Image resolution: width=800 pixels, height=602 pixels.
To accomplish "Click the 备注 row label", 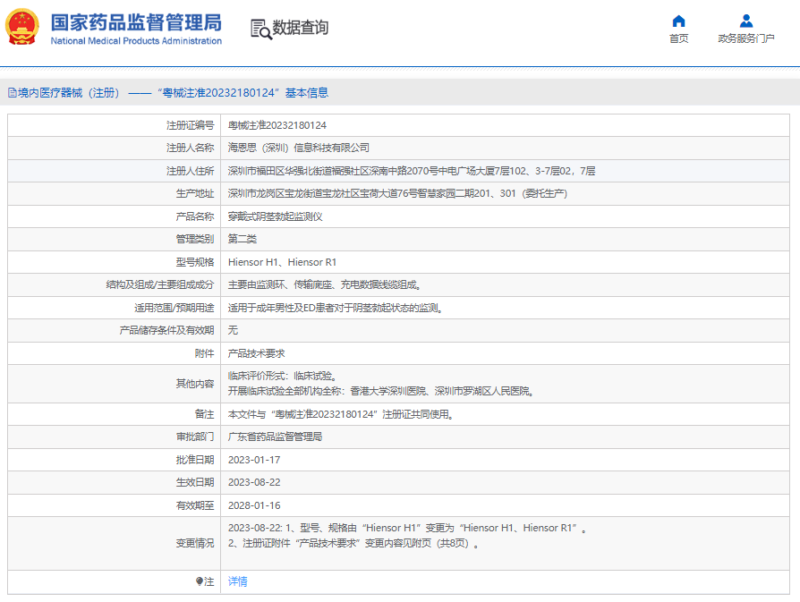I will 205,414.
